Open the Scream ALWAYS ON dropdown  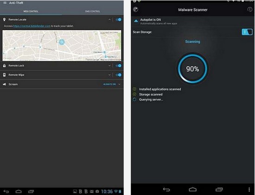[x=112, y=84]
